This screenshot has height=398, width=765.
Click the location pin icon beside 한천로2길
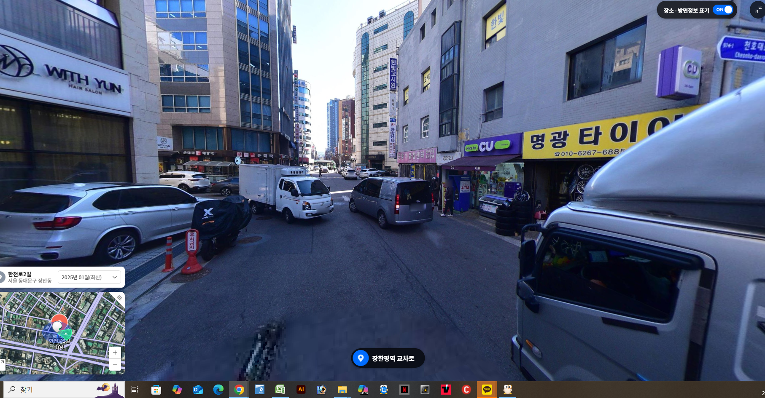click(x=3, y=277)
